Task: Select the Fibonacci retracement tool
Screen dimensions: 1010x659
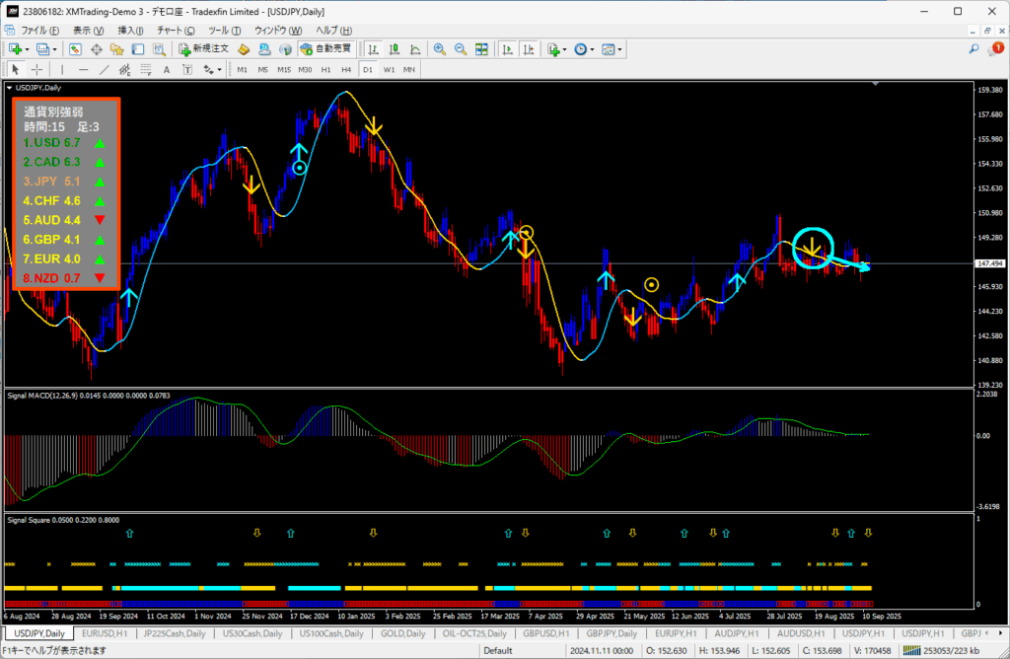Action: (x=146, y=70)
